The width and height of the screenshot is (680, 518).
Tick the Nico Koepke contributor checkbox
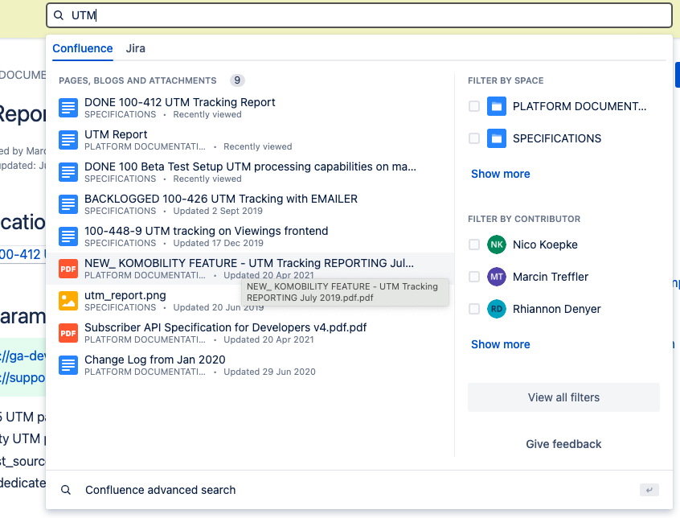point(474,245)
